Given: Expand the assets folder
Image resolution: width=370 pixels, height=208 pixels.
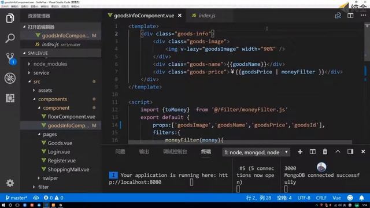Looking at the screenshot, I should pos(34,90).
